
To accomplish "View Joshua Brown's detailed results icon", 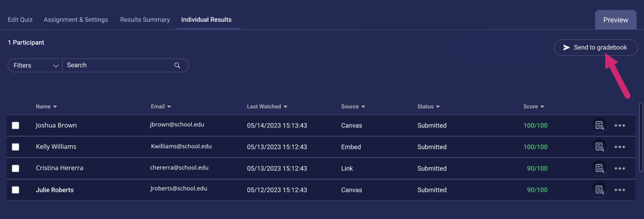I will tap(600, 125).
